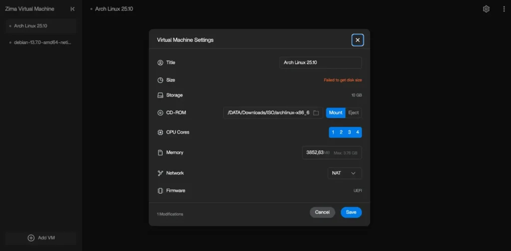Click the 'Network' row label
511x251 pixels.
[175, 173]
